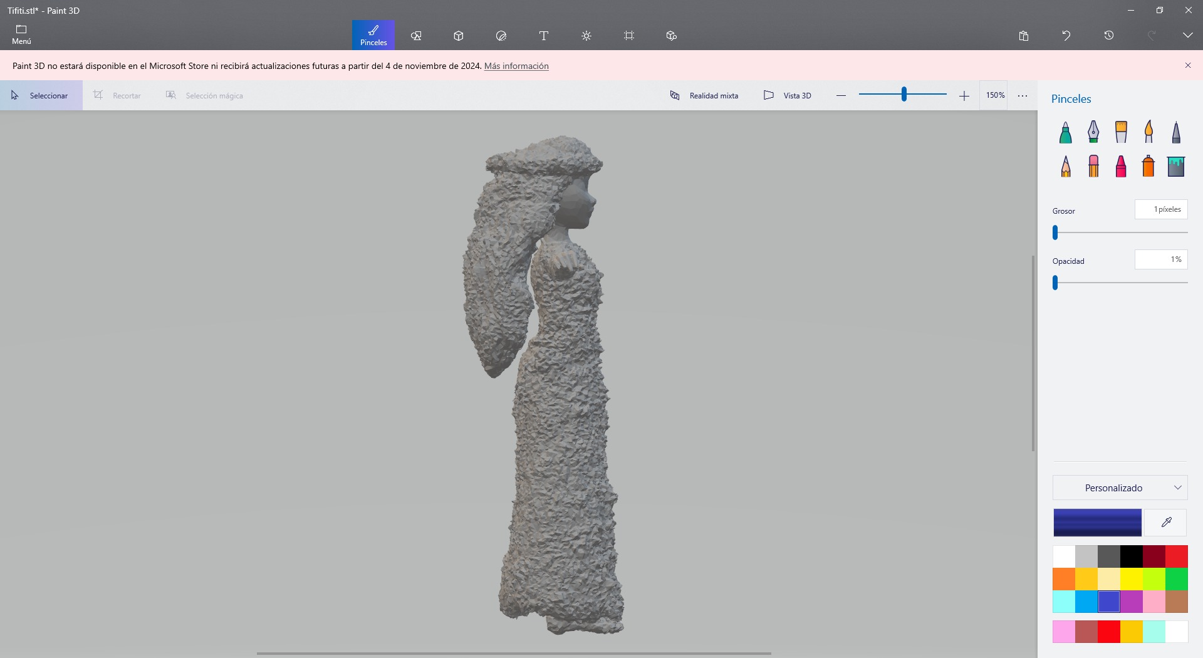
Task: Click the zoom slider handle
Action: (x=904, y=94)
